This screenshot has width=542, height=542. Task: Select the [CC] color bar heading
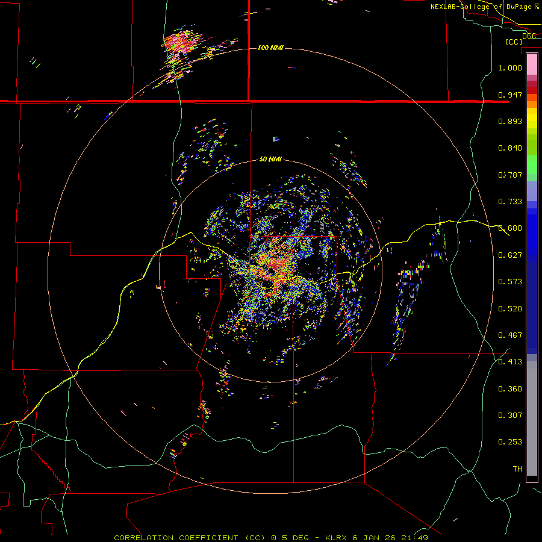514,42
